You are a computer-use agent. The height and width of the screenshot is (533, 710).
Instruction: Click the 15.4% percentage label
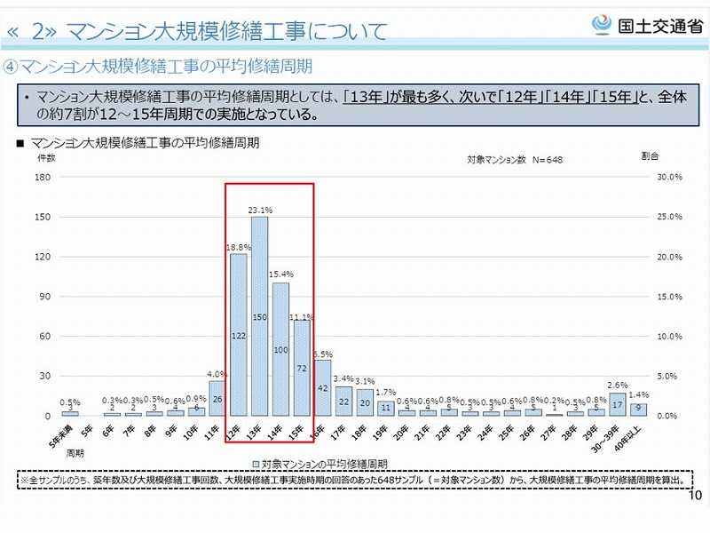point(281,274)
